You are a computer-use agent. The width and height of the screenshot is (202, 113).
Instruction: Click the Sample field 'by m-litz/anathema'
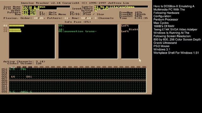tap(121, 7)
